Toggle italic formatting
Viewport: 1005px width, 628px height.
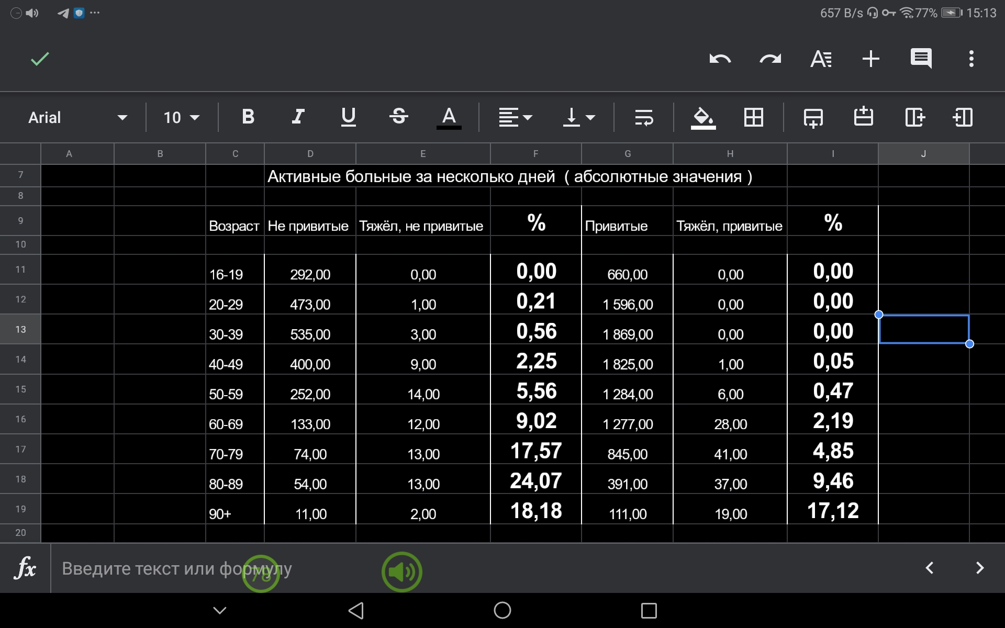(298, 117)
